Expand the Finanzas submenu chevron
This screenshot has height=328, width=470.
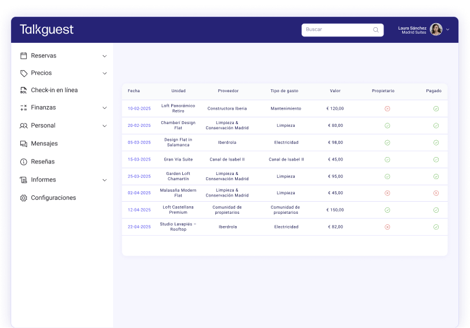[x=104, y=108]
